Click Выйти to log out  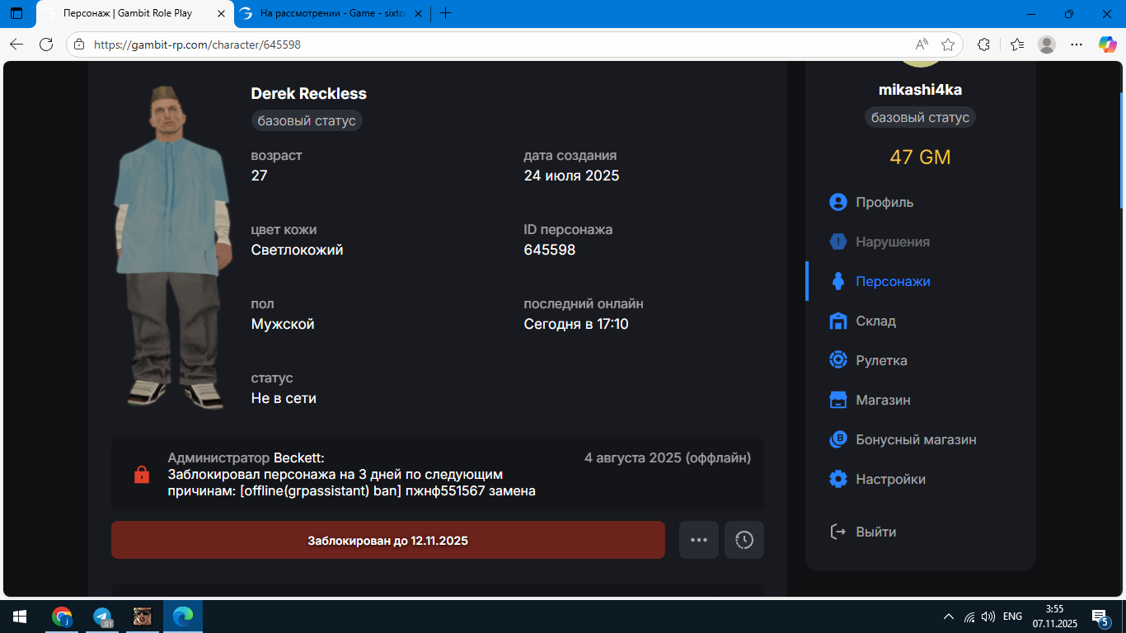[x=875, y=532]
